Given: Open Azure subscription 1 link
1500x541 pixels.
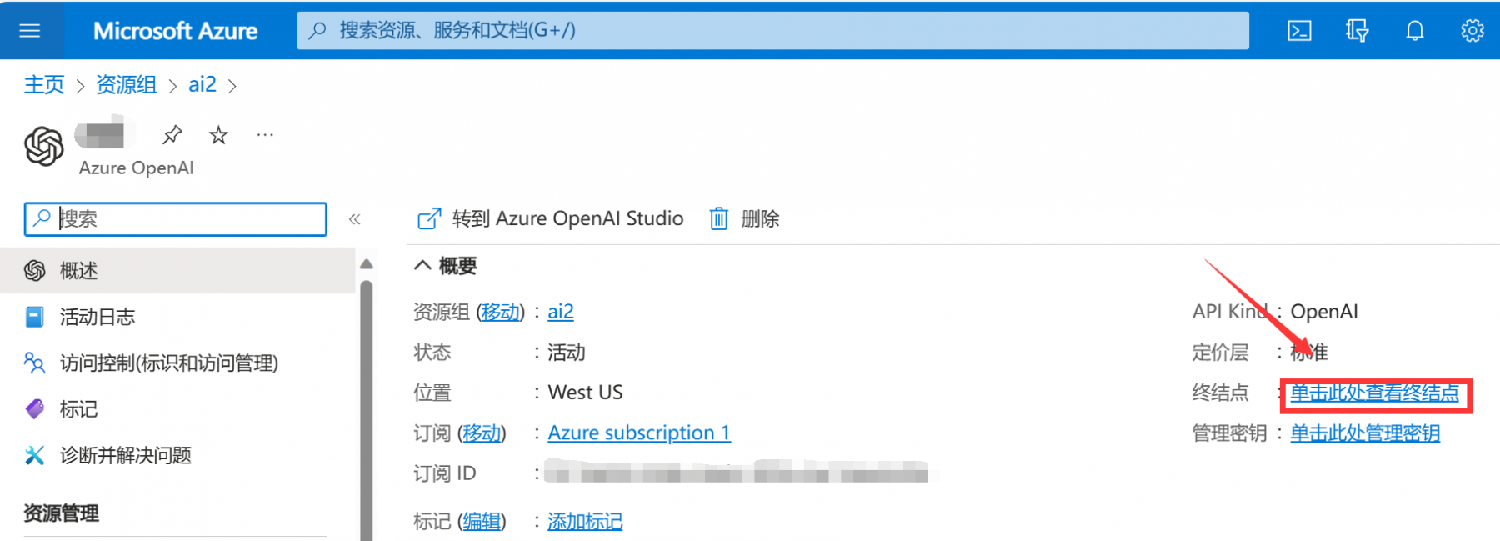Looking at the screenshot, I should [x=639, y=433].
